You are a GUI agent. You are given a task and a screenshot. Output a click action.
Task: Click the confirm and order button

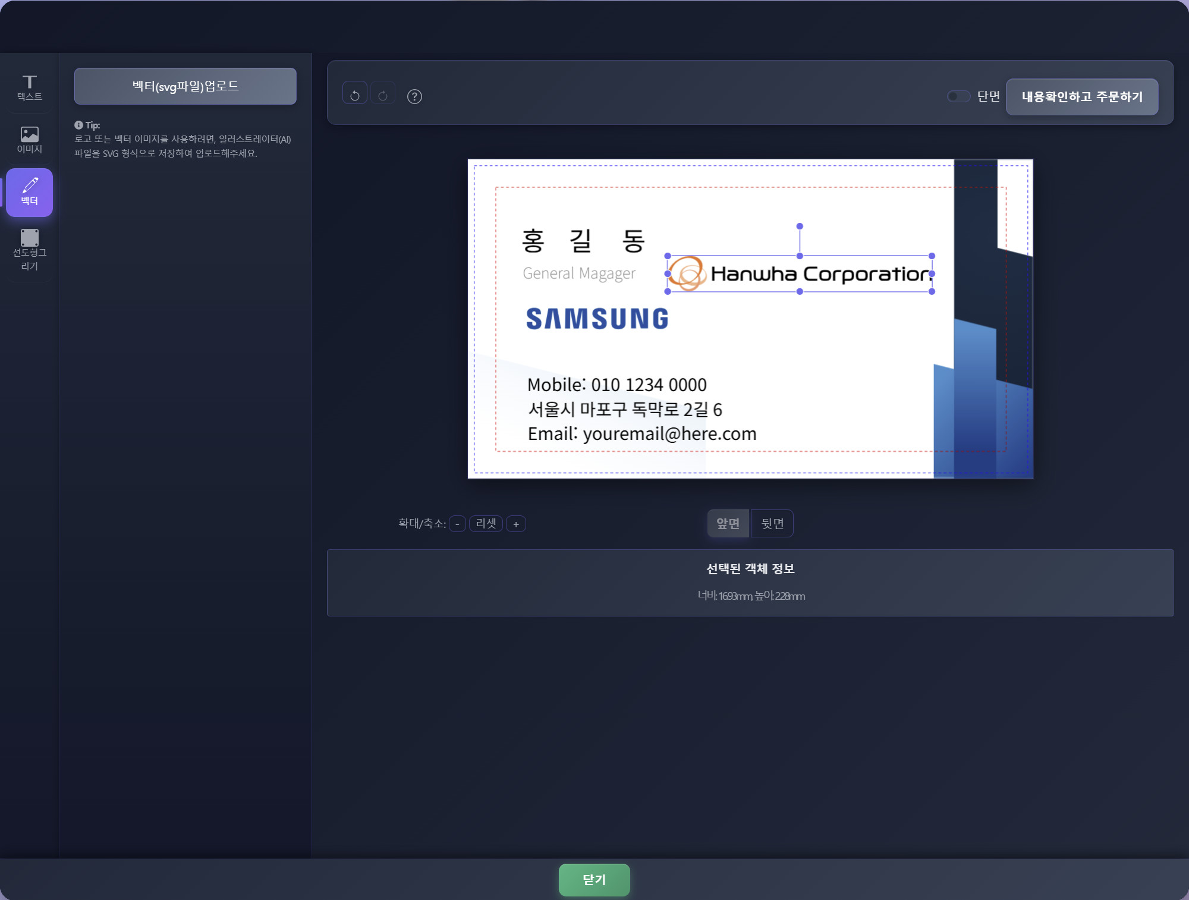1081,97
